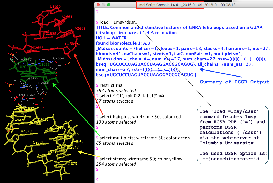Image resolution: width=273 pixels, height=183 pixels.
Task: Click the A2670 label on yellow stem
Action: tap(26, 131)
